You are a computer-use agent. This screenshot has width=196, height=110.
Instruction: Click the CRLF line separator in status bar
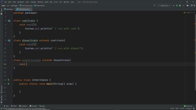pyautogui.click(x=177, y=109)
